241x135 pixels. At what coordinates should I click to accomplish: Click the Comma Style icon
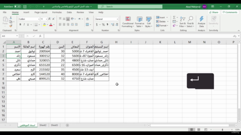(107, 24)
